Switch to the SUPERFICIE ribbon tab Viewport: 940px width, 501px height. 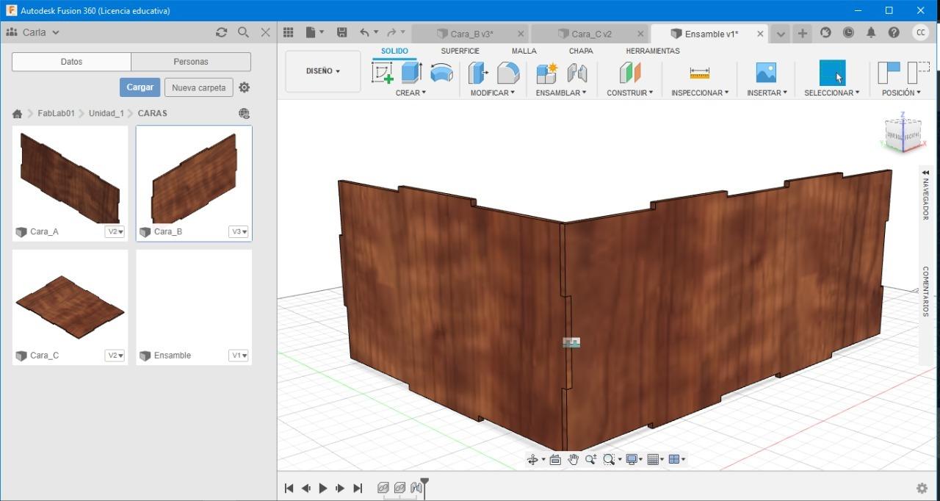[x=460, y=51]
